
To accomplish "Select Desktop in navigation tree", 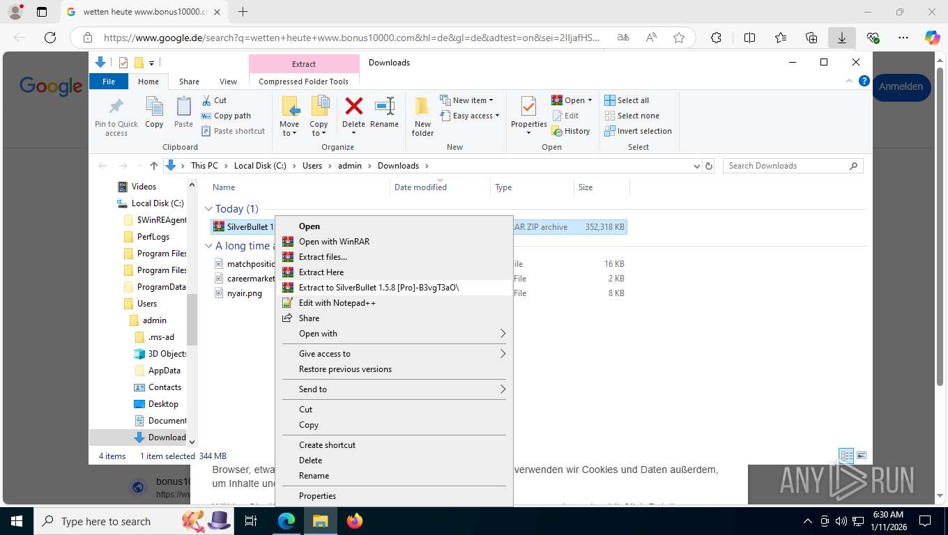I will [x=163, y=404].
